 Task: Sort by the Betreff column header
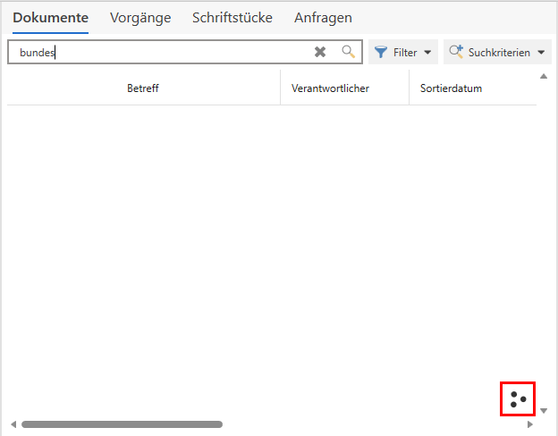143,88
